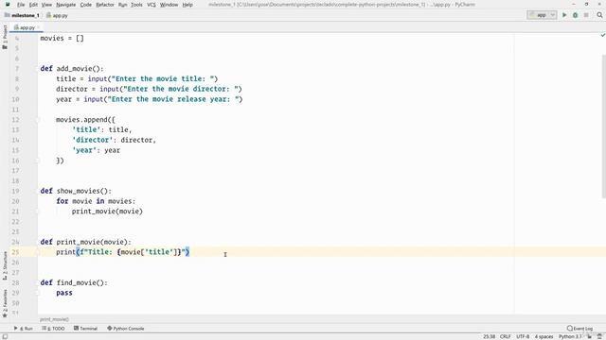Open the Refactor menu
The width and height of the screenshot is (606, 340).
(105, 5)
